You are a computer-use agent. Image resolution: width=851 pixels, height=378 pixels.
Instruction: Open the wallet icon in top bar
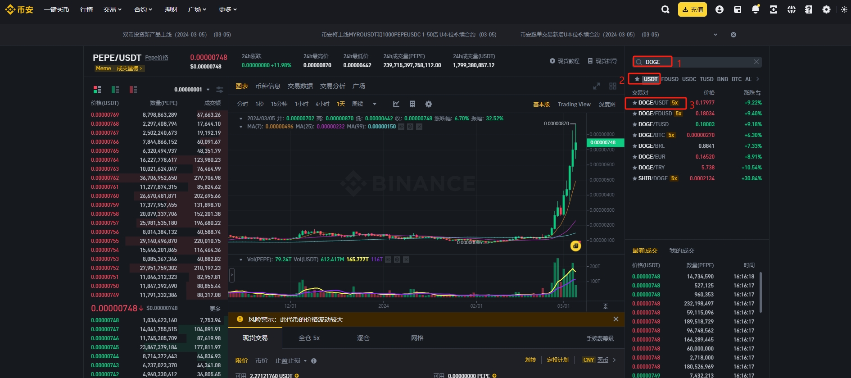tap(738, 9)
